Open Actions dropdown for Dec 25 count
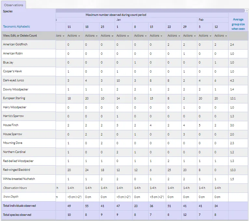The image size is (249, 221). click(107, 36)
